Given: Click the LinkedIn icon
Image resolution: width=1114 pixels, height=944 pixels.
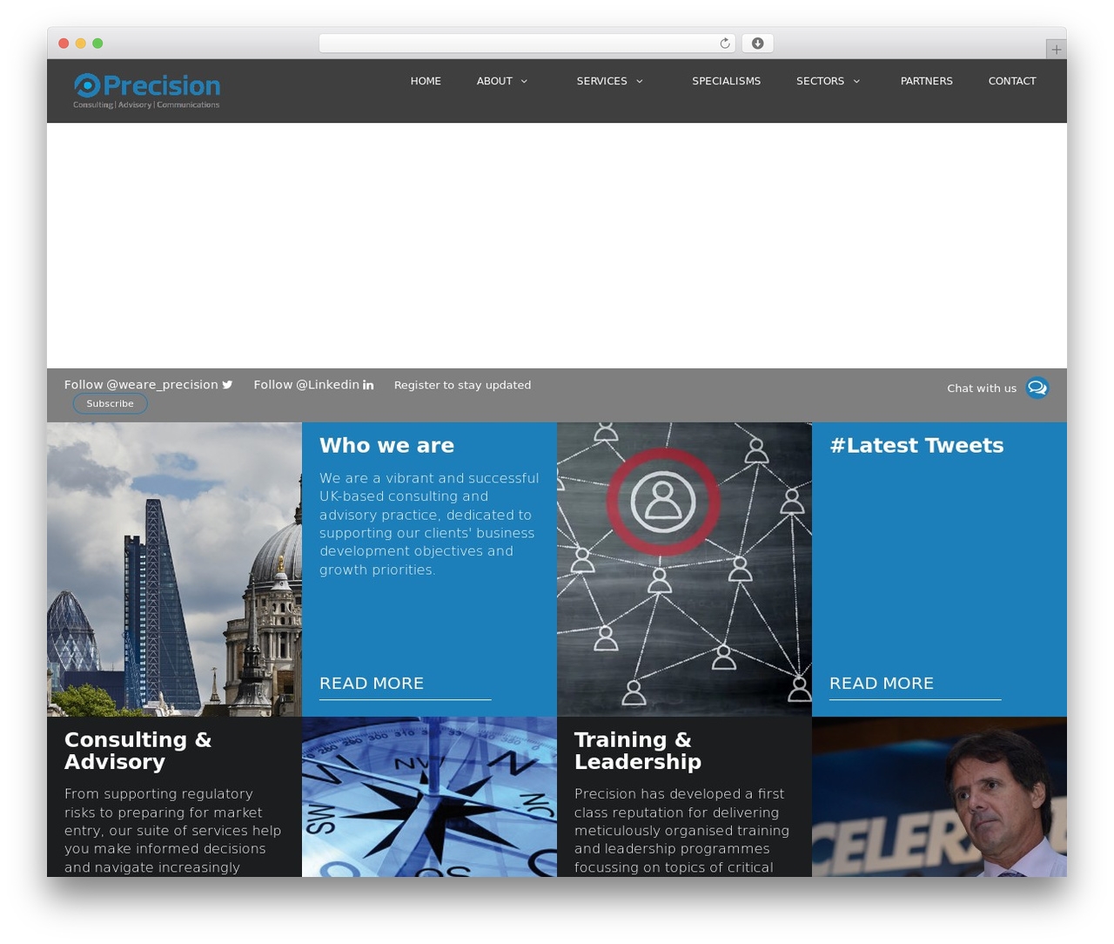Looking at the screenshot, I should (x=368, y=385).
